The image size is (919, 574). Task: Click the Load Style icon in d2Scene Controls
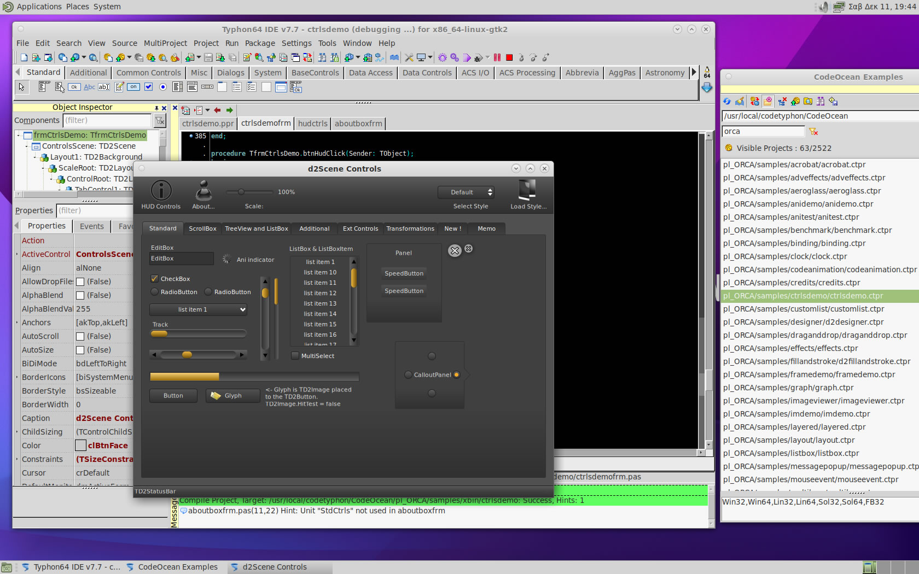527,190
